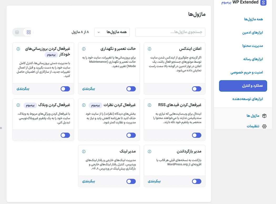Toggle the غیرفعال کردن فیدهای RSS module
The image size is (276, 204).
(x=197, y=135)
